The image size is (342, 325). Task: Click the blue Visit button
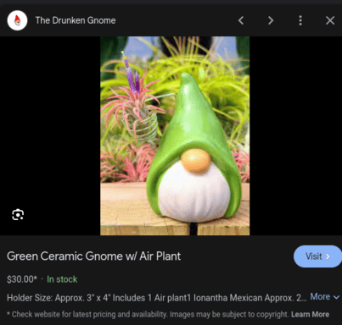317,256
